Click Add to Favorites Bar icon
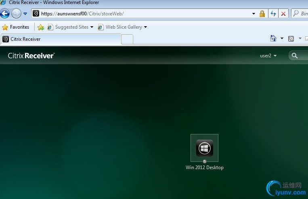Viewport: 308px width, 199px height. tap(41, 27)
